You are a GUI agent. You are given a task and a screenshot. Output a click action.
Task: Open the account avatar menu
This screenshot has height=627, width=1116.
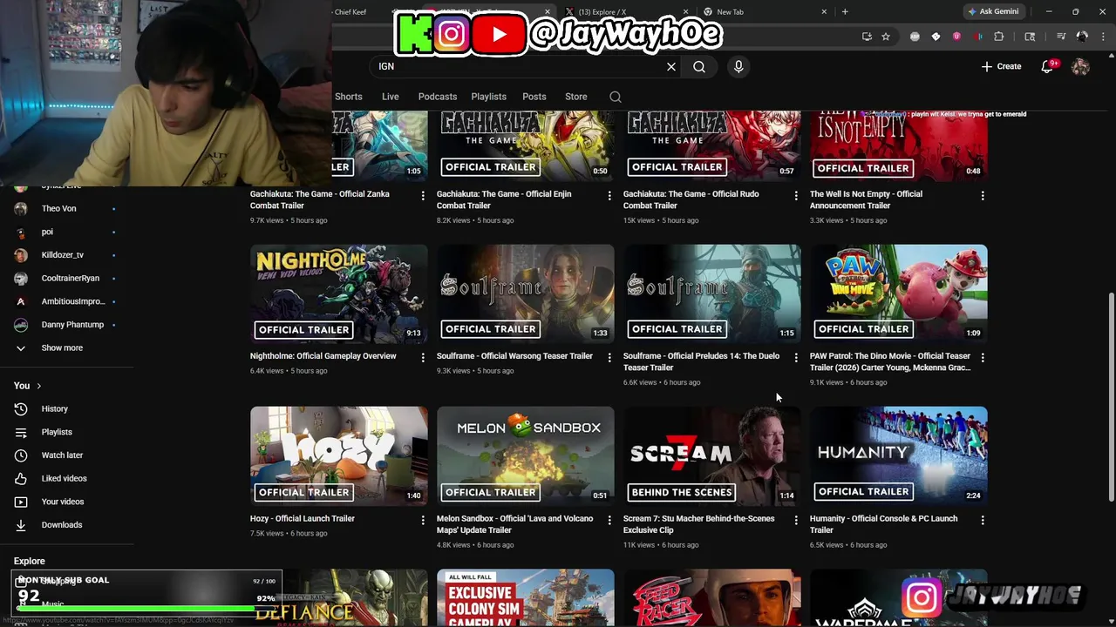tap(1080, 66)
